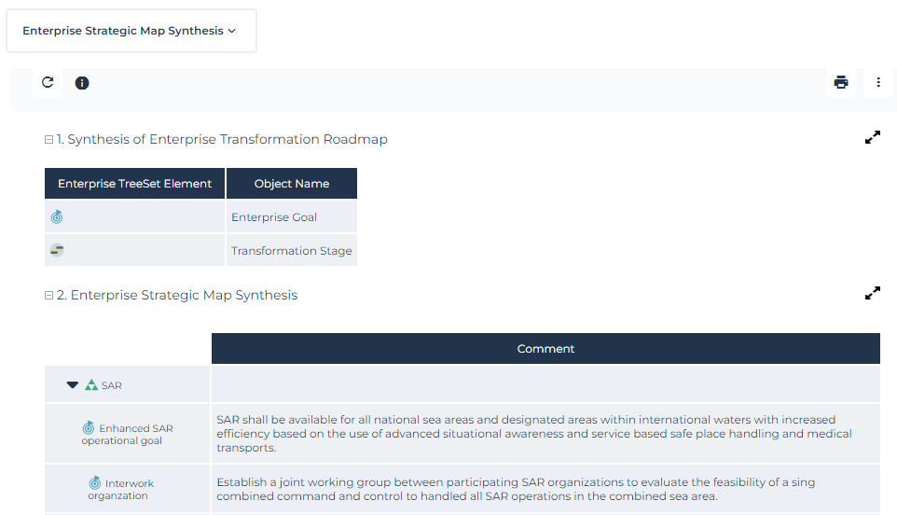Viewport: 897px width, 515px height.
Task: Collapse the SAR tree node arrow
Action: (72, 384)
